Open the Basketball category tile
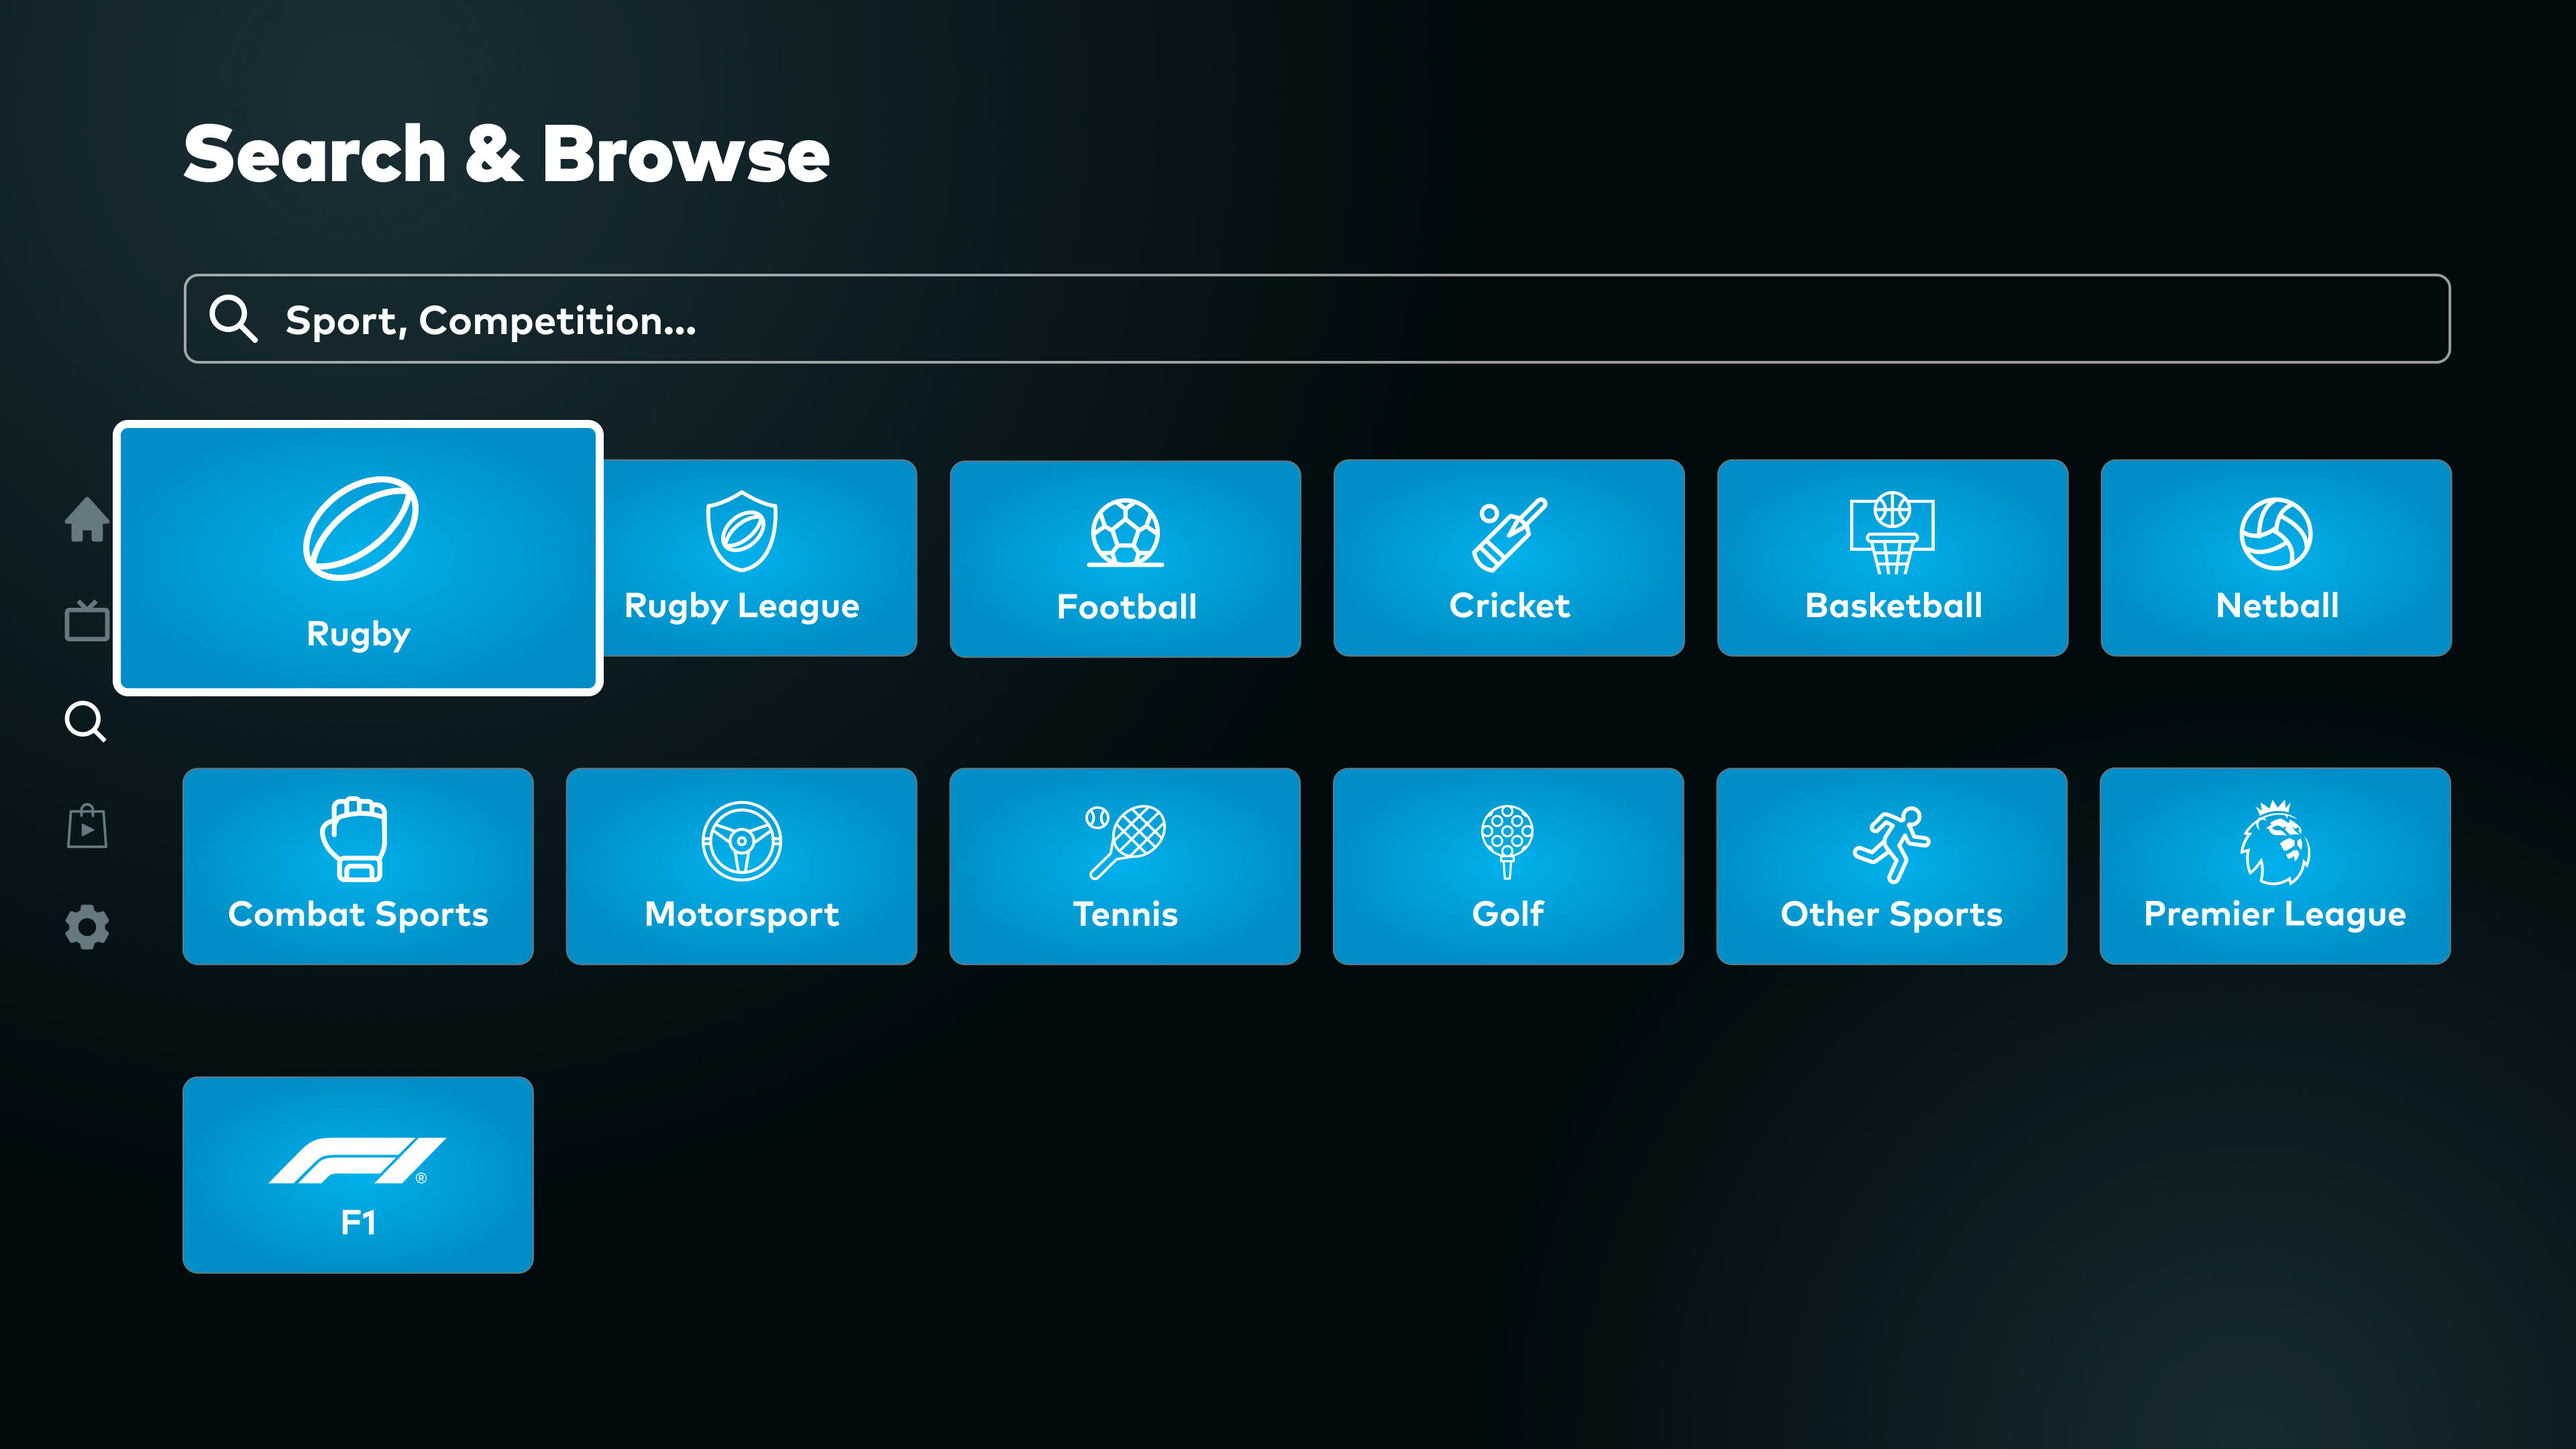This screenshot has height=1449, width=2576. click(x=1892, y=558)
